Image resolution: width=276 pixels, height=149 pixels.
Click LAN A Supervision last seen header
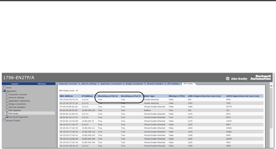[204, 96]
